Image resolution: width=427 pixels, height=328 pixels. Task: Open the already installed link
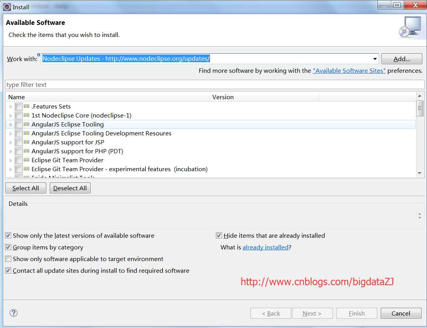[x=266, y=247]
